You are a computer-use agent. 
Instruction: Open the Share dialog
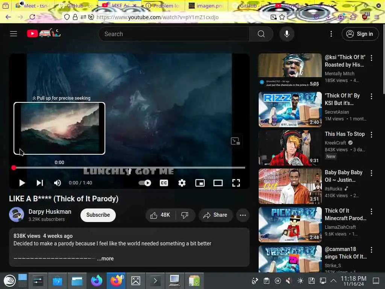215,215
